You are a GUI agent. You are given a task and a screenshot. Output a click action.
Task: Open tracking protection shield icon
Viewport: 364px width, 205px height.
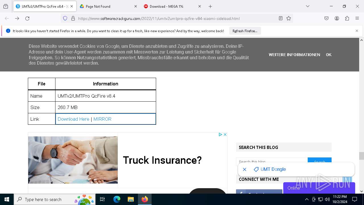coord(65,19)
